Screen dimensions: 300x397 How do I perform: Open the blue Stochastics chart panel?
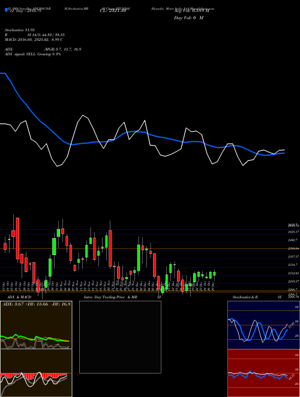(263, 325)
